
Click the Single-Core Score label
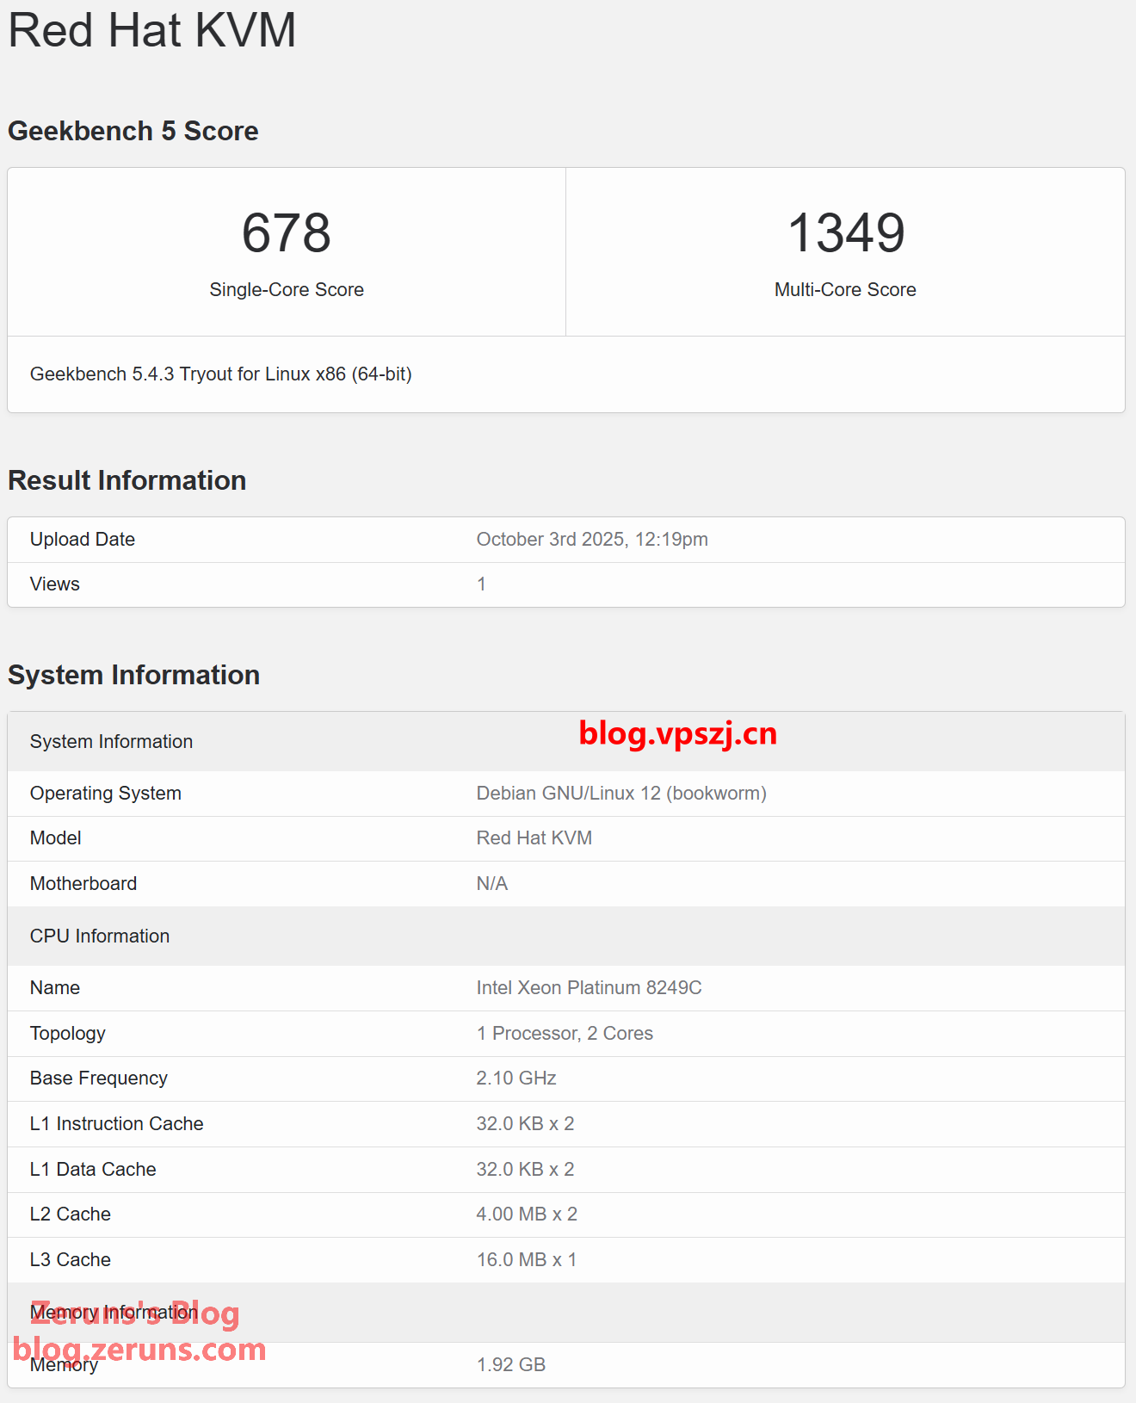[x=286, y=290]
